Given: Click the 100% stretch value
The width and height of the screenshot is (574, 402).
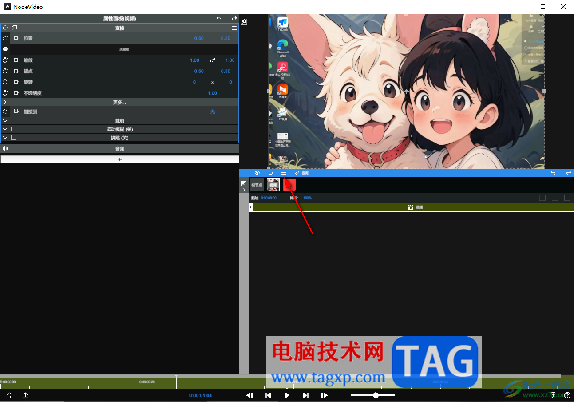Looking at the screenshot, I should coord(308,198).
